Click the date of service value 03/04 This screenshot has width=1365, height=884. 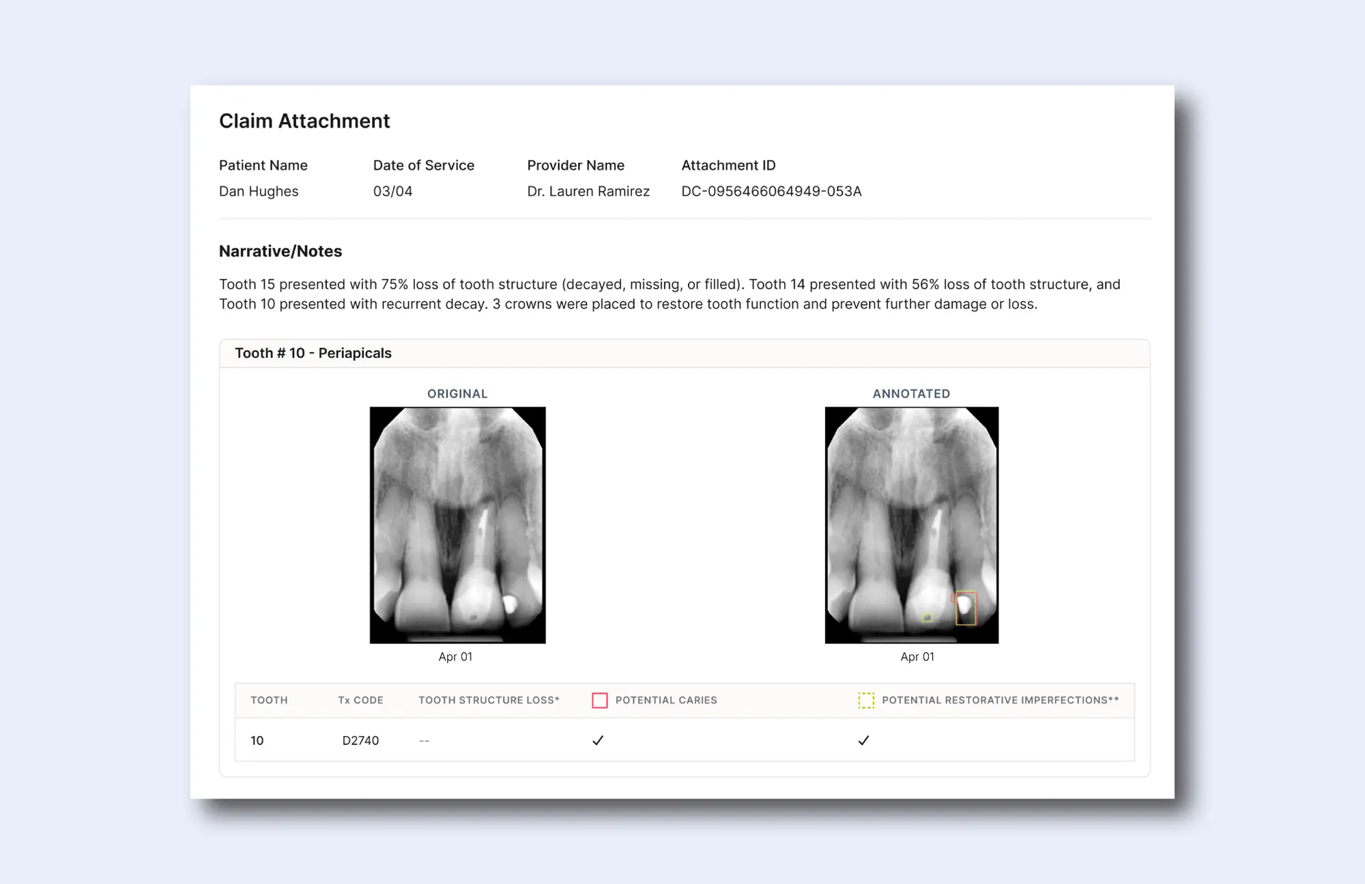pos(392,192)
